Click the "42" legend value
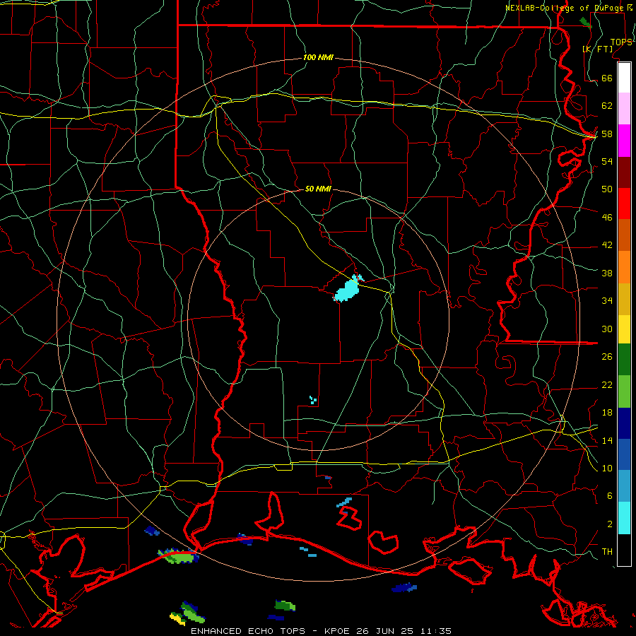The width and height of the screenshot is (636, 636). (607, 245)
